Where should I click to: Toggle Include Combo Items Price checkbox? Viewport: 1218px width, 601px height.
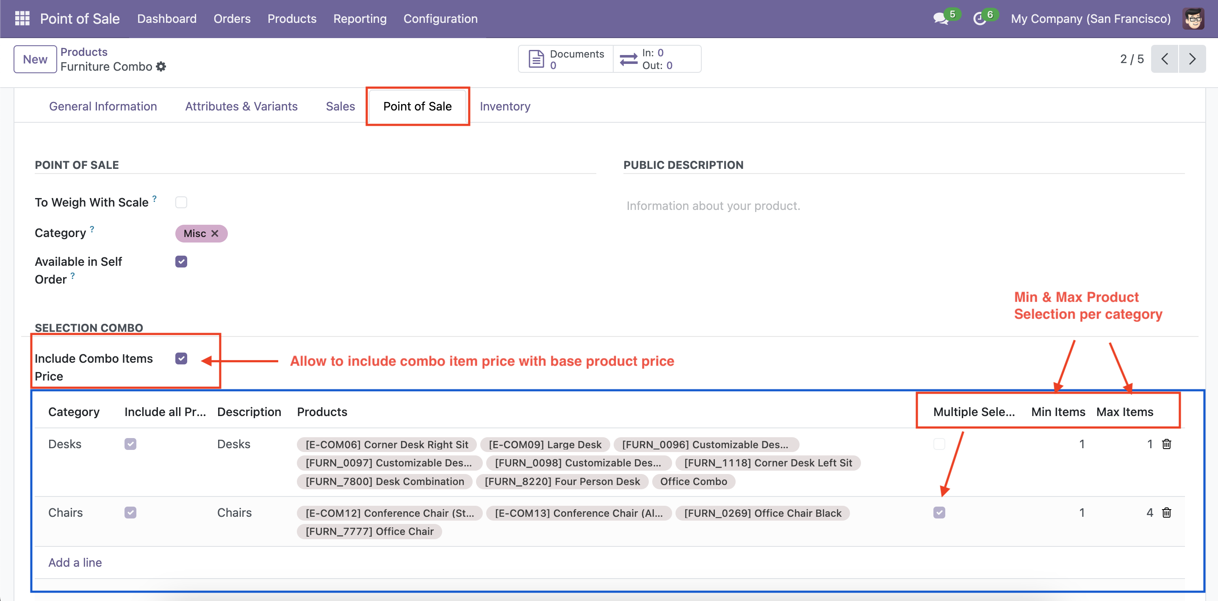pyautogui.click(x=181, y=358)
